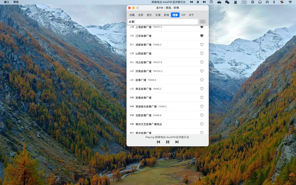Favorite 青岛故事广播 using the heart

tap(202, 89)
